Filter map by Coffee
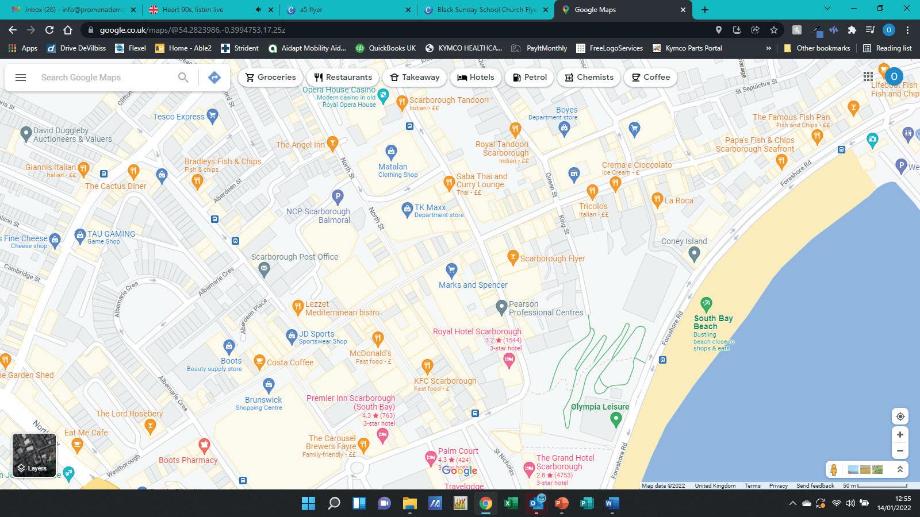 click(x=650, y=78)
